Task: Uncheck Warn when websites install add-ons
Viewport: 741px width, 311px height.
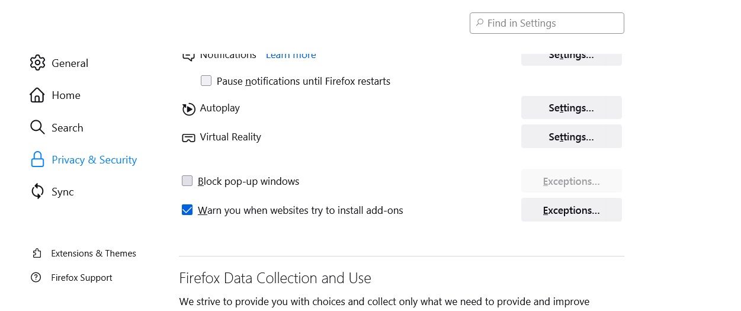Action: coord(187,210)
